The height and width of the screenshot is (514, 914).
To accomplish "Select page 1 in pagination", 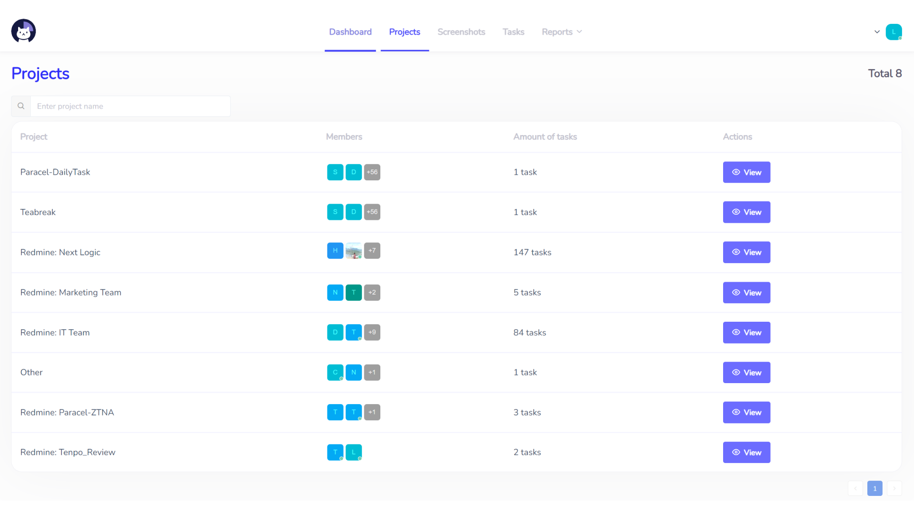I will 874,489.
